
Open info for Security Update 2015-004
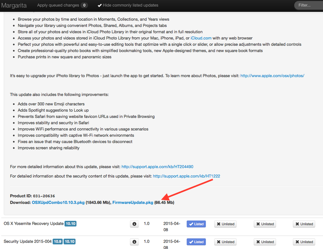[x=134, y=242]
